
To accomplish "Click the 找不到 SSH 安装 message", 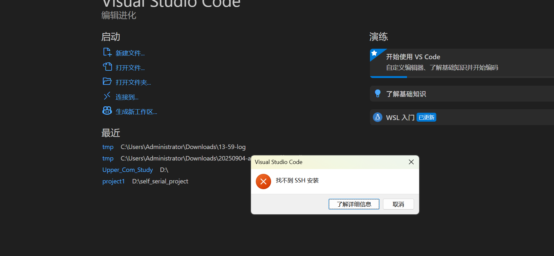I will pyautogui.click(x=297, y=181).
